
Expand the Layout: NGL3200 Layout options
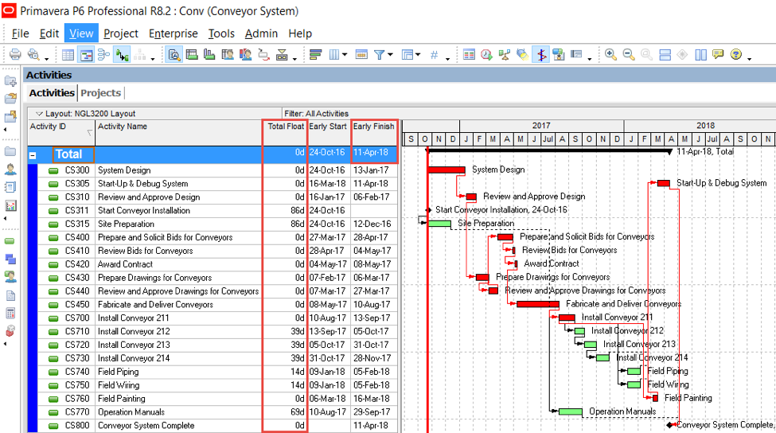39,113
